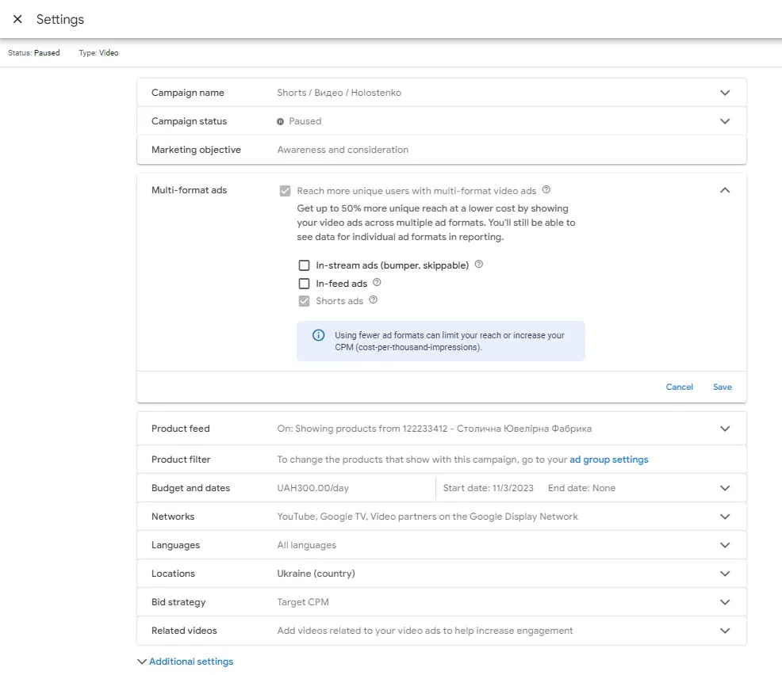Enable In-feed ads checkbox
Viewport: 782px width, 675px height.
(304, 284)
